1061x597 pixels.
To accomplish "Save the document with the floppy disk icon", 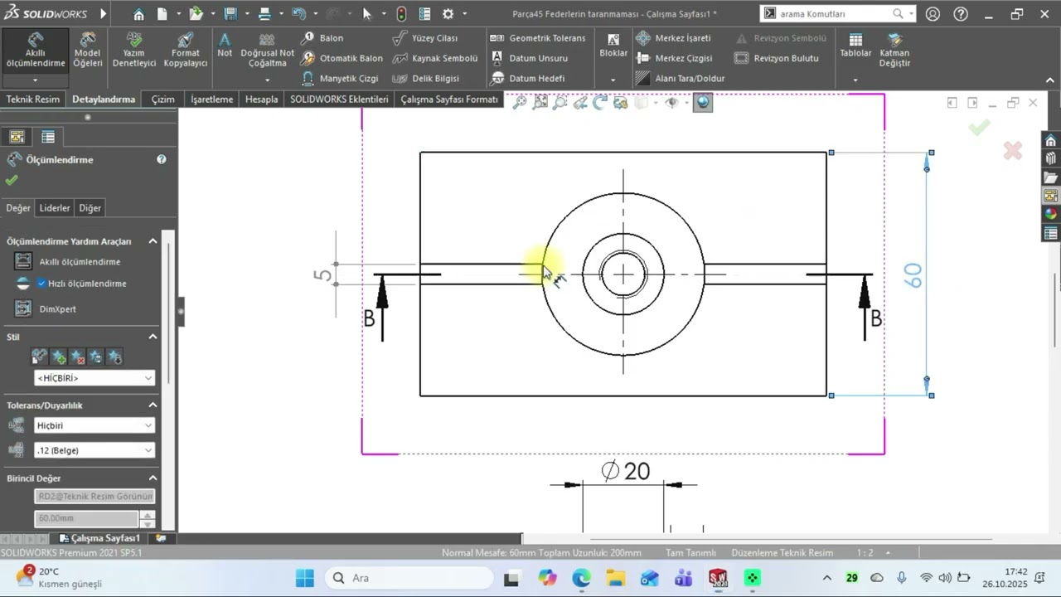I will 230,14.
